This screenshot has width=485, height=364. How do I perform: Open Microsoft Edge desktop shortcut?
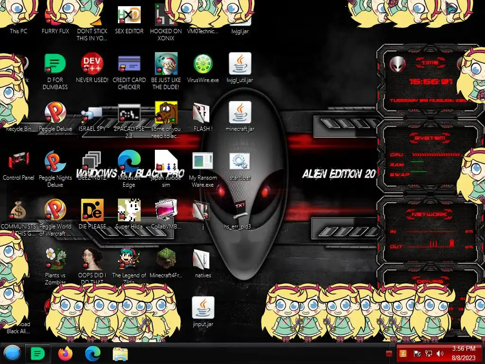point(129,161)
